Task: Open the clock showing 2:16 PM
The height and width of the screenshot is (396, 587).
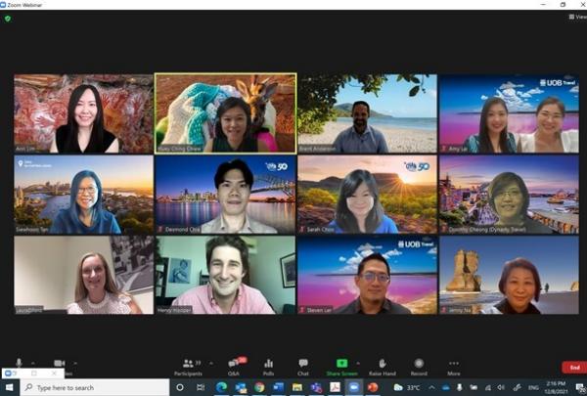Action: coord(557,387)
